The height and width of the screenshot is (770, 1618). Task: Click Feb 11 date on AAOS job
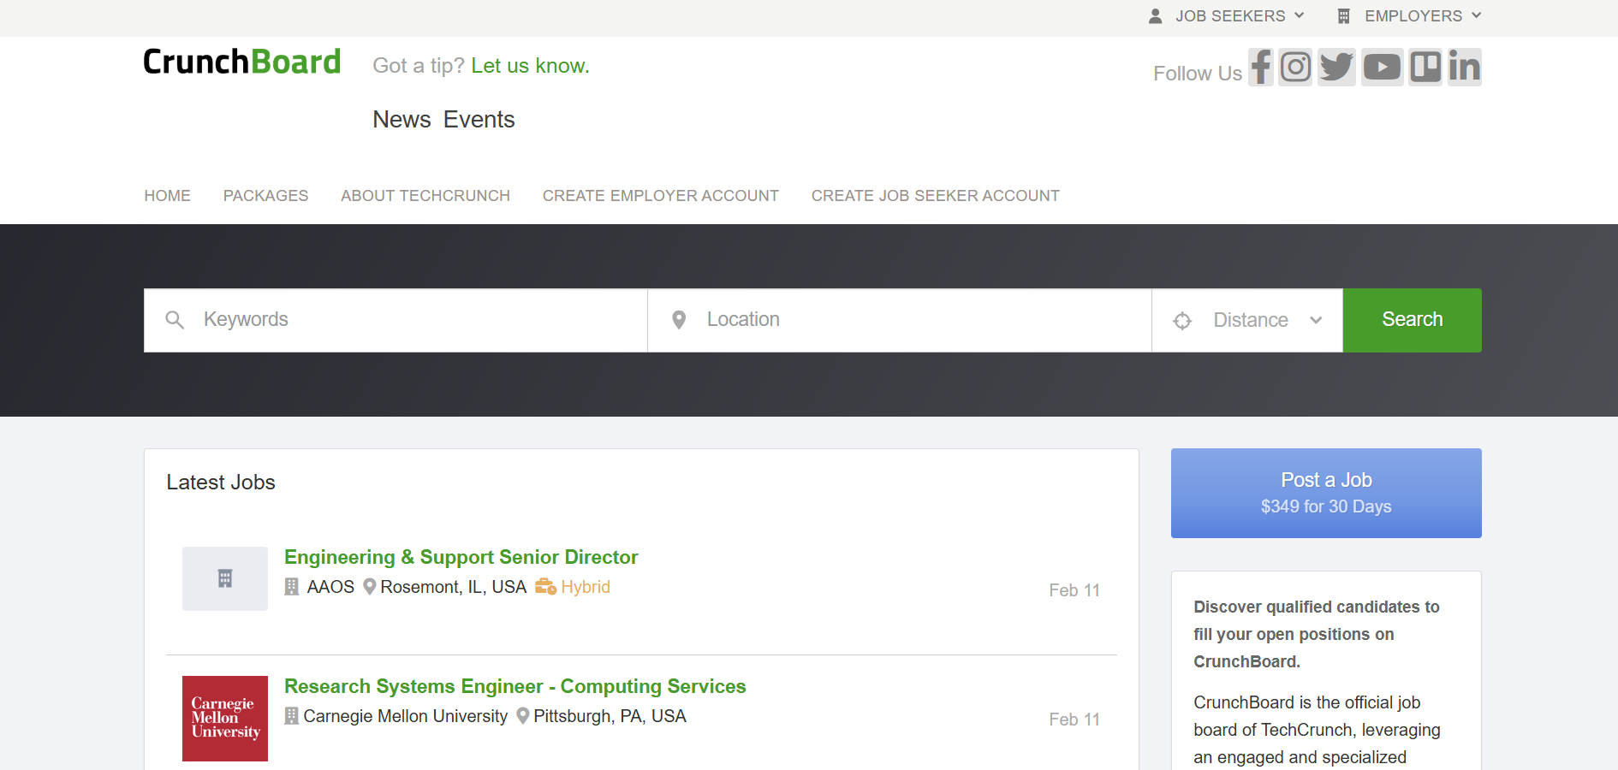tap(1074, 590)
